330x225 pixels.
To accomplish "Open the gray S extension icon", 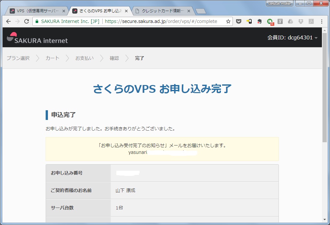I will (280, 21).
